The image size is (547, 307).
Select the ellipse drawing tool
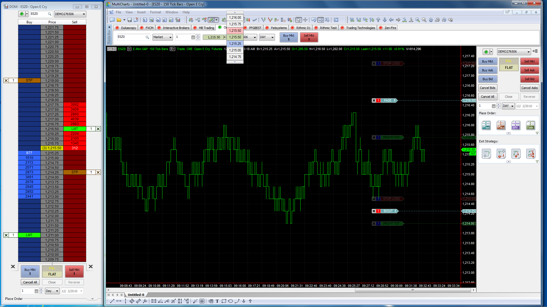[x=230, y=301]
